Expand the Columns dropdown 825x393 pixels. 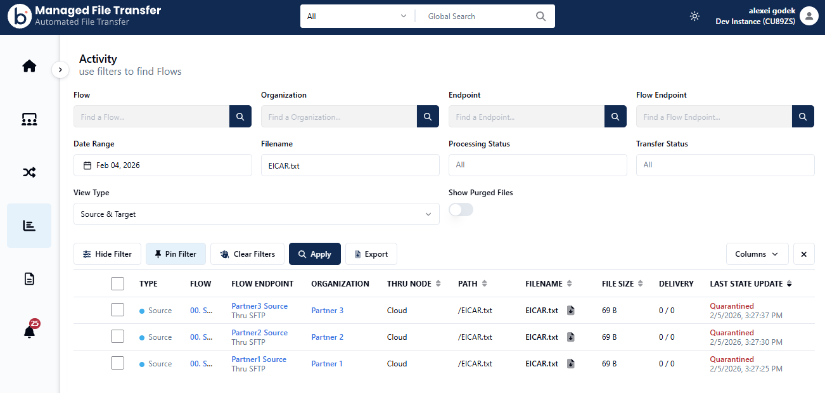(757, 254)
